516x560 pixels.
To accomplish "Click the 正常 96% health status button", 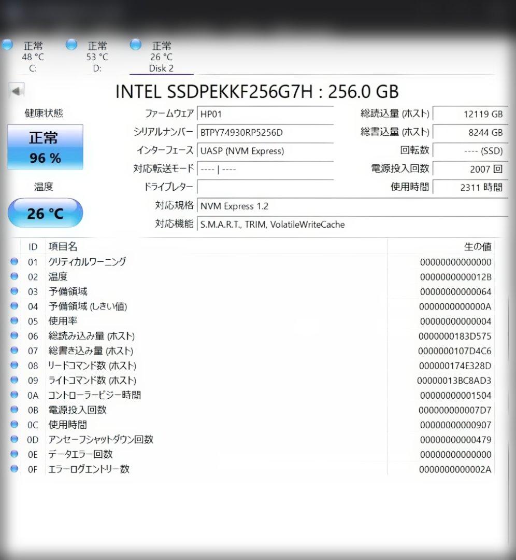I will pos(45,146).
